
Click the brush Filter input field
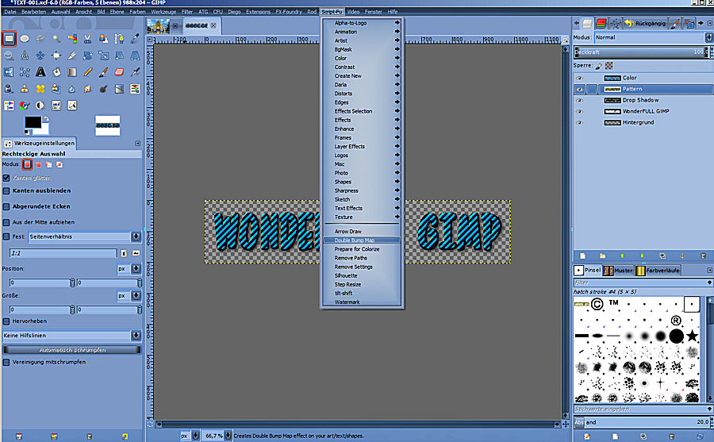641,282
